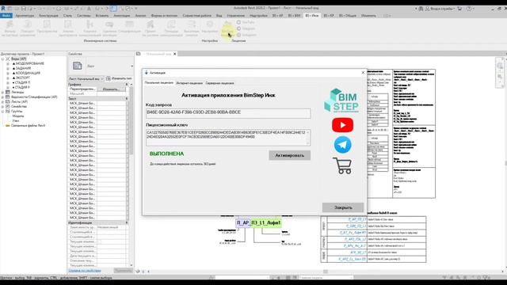
Task: Open the Справка по свойствам link
Action: [x=85, y=271]
